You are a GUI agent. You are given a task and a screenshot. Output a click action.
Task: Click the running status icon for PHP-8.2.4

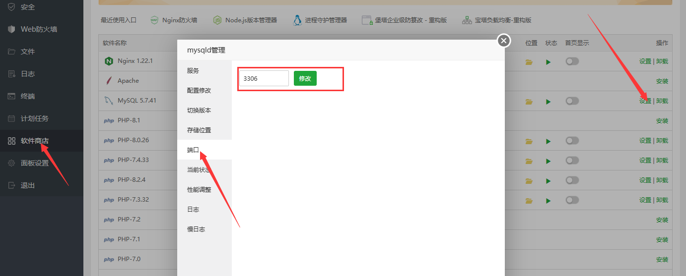549,181
